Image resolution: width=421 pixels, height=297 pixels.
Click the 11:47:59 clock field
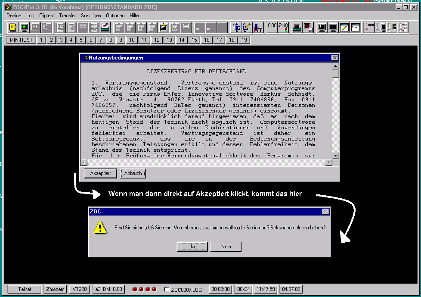266,289
